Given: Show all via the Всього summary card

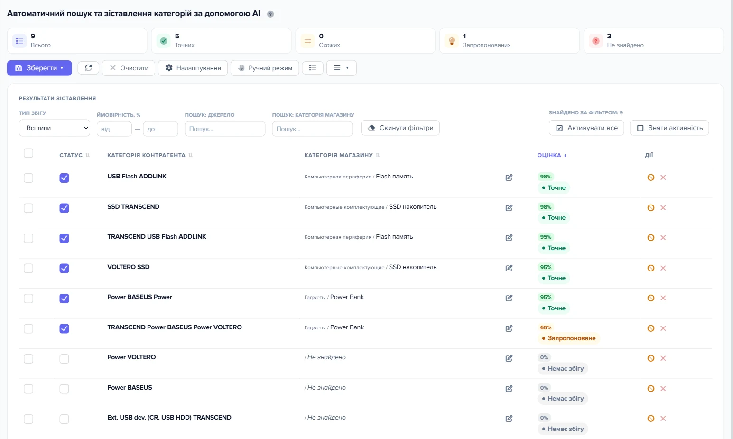Looking at the screenshot, I should (77, 41).
